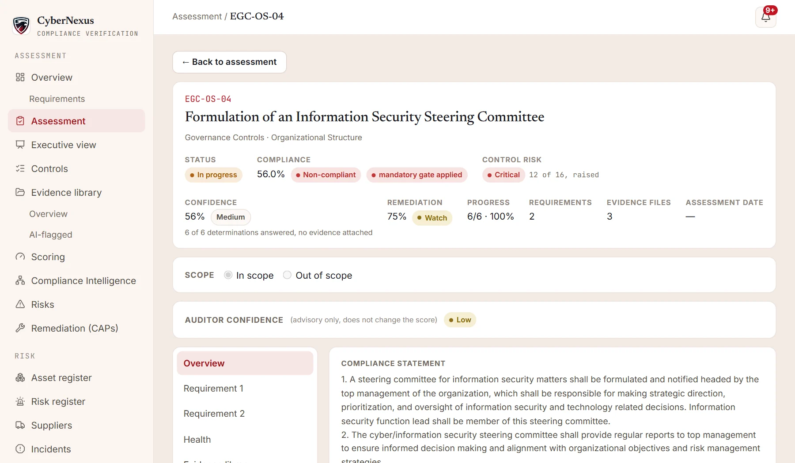Click the Low auditor confidence badge
Viewport: 795px width, 463px height.
460,320
